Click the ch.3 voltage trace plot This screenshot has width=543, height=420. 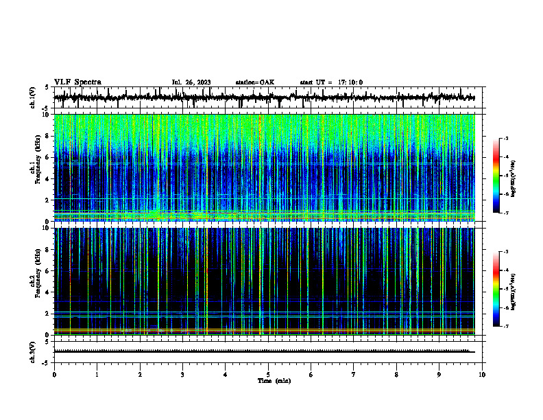(269, 352)
